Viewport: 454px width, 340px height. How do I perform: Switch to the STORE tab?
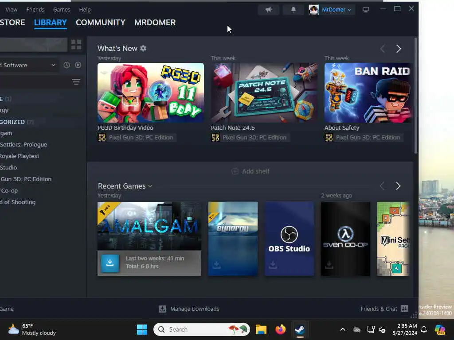(x=12, y=22)
